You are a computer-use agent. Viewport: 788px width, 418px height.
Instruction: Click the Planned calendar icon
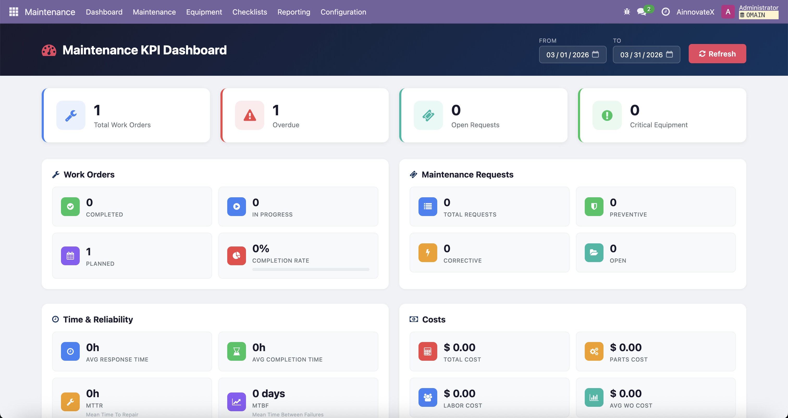[x=70, y=256]
